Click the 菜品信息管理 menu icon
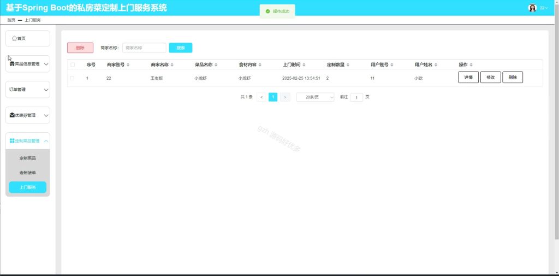 (x=12, y=64)
